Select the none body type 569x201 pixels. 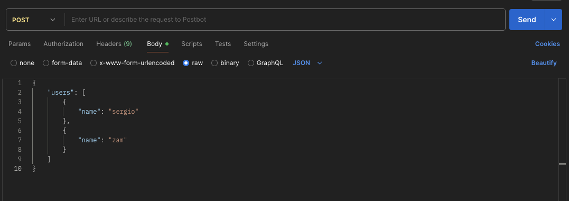[x=23, y=63]
